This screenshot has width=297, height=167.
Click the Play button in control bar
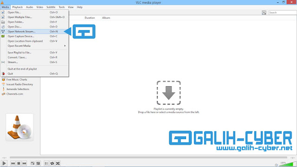pyautogui.click(x=4, y=163)
